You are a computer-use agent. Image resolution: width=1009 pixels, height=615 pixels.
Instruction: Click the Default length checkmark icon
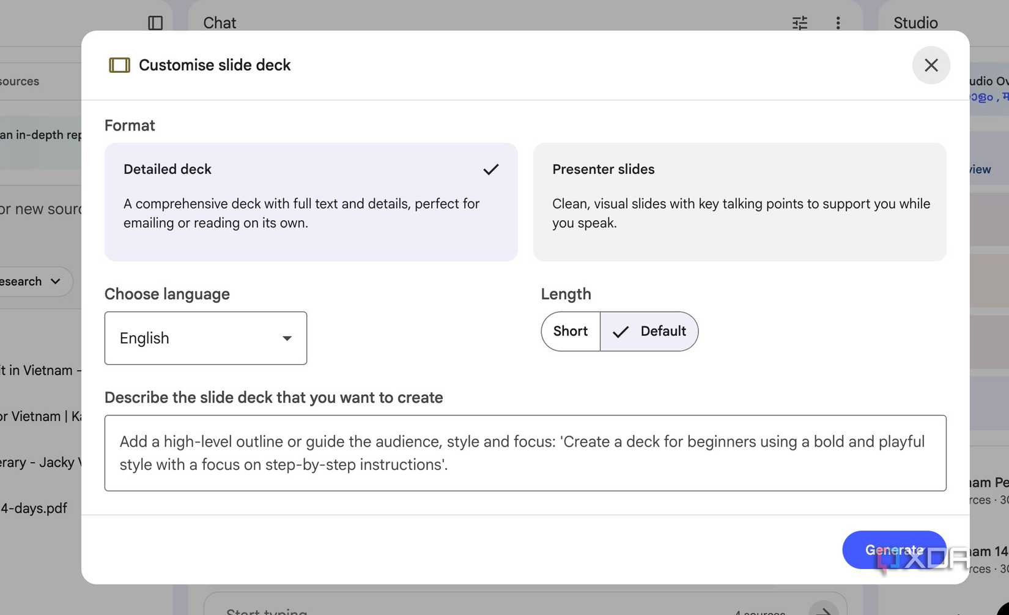click(621, 332)
